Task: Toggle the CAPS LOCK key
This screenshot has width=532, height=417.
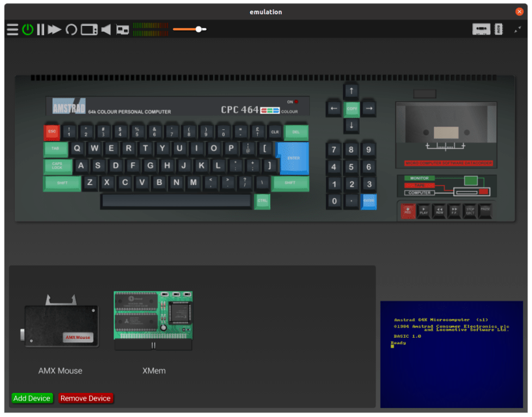Action: pyautogui.click(x=58, y=166)
